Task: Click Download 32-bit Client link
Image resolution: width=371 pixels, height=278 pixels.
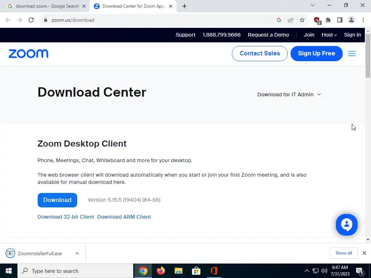Action: coord(66,217)
